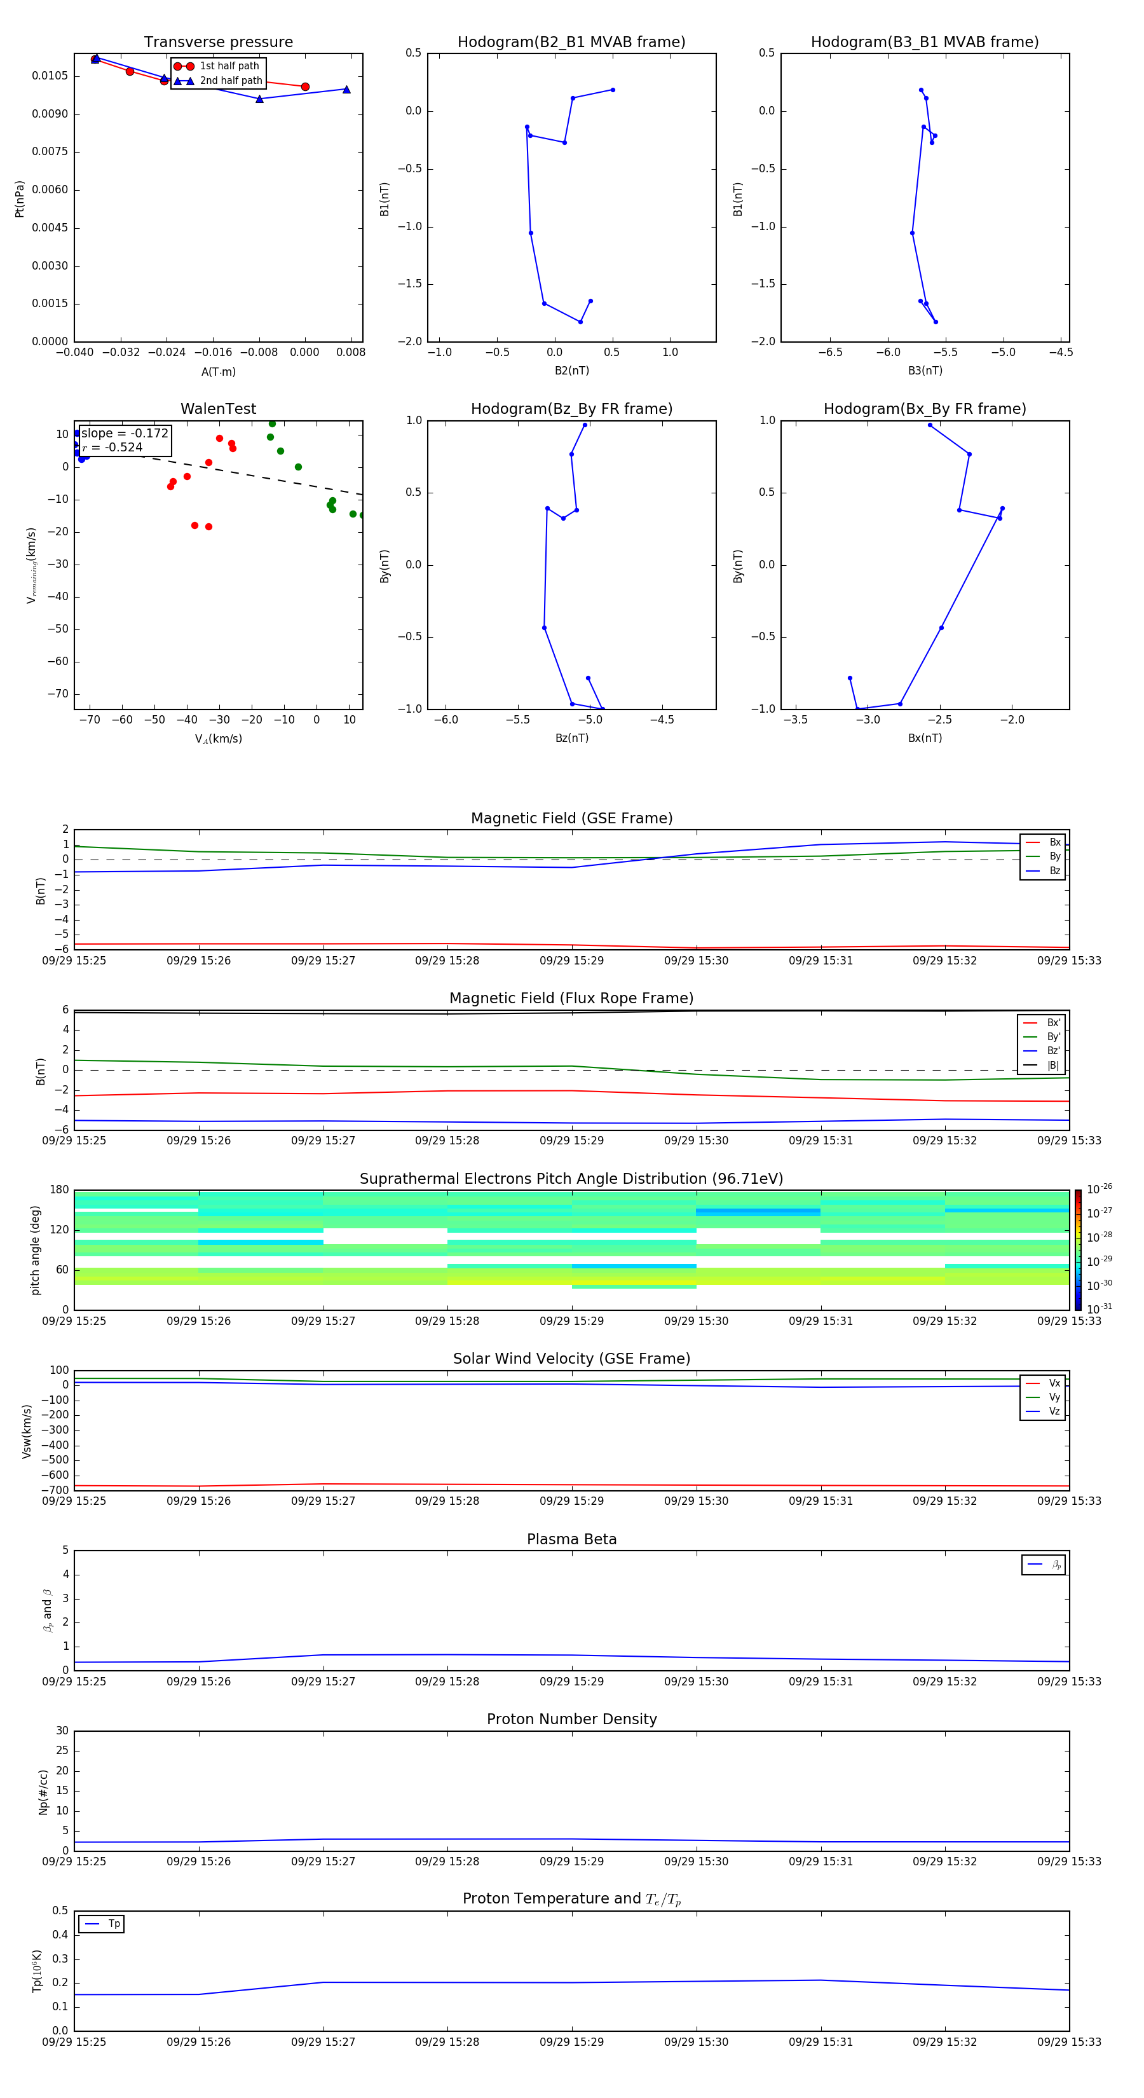Click the 'Vsw(km/s)' y-axis label
Screen dimensions: 1144x2098
pyautogui.click(x=27, y=1430)
